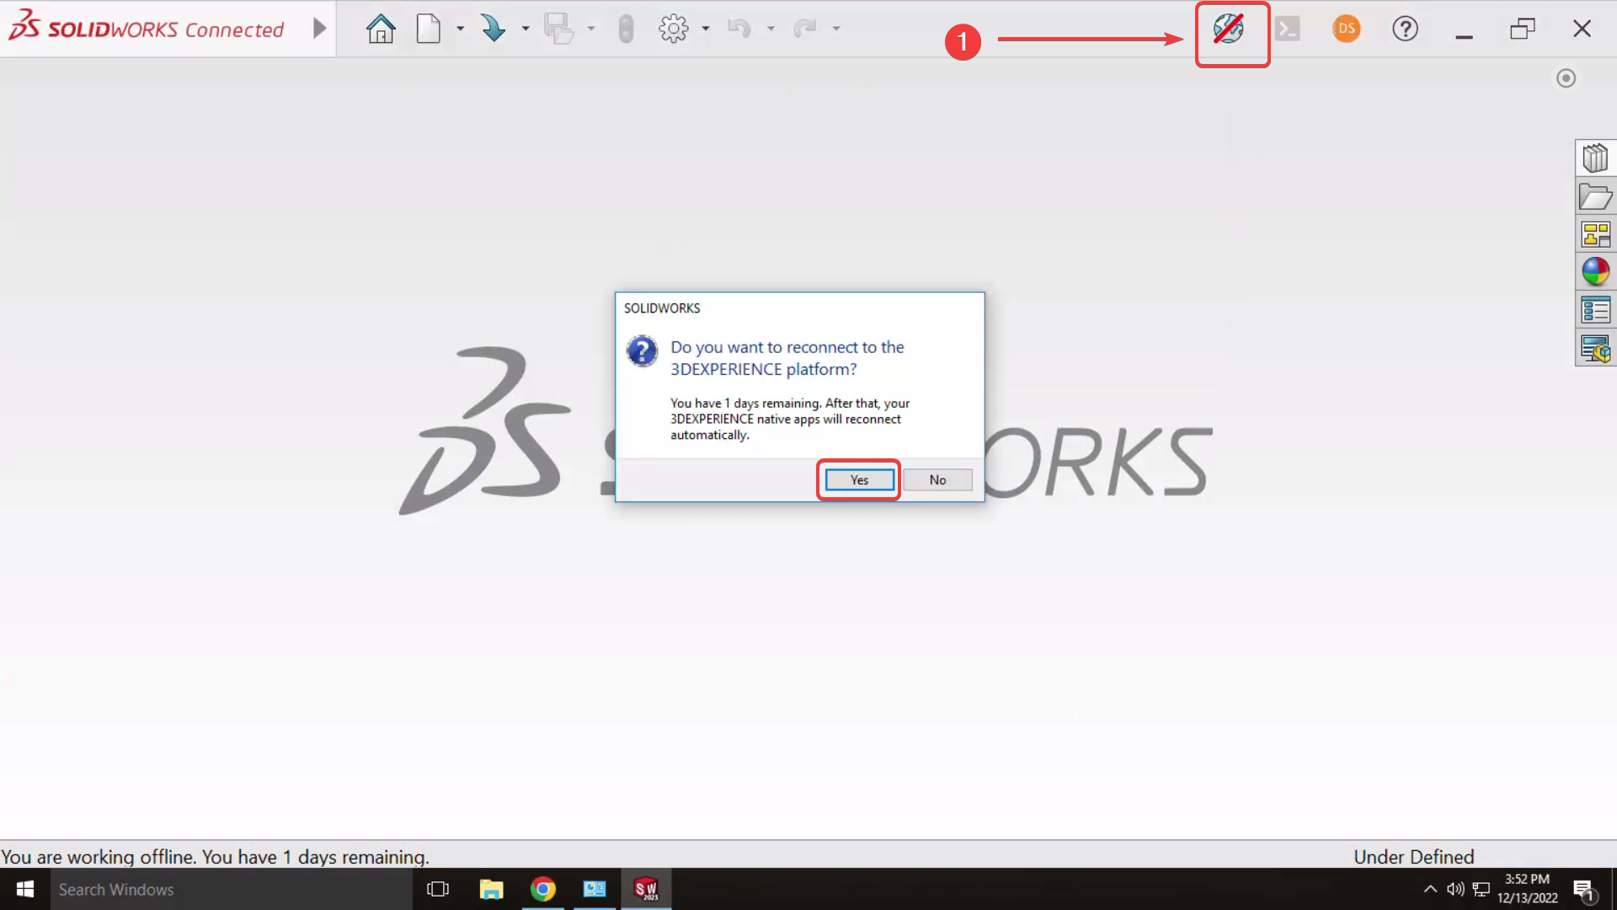The width and height of the screenshot is (1617, 910).
Task: Open the Appearances color ball pane
Action: (1595, 271)
